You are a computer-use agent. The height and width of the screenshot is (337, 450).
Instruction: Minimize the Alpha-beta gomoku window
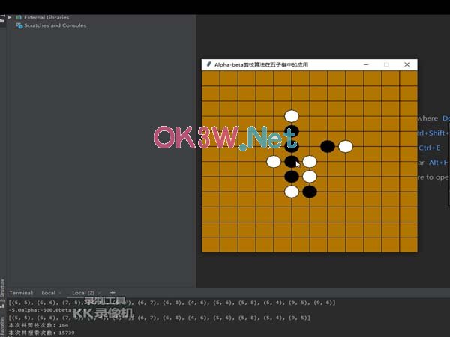366,65
